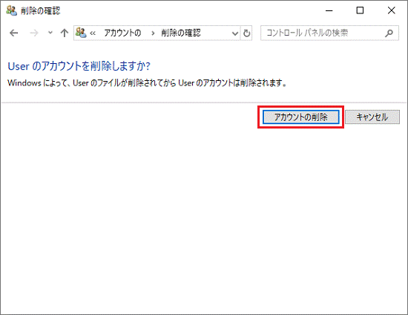Refresh the page with the reload icon
The width and height of the screenshot is (408, 315).
click(x=246, y=33)
